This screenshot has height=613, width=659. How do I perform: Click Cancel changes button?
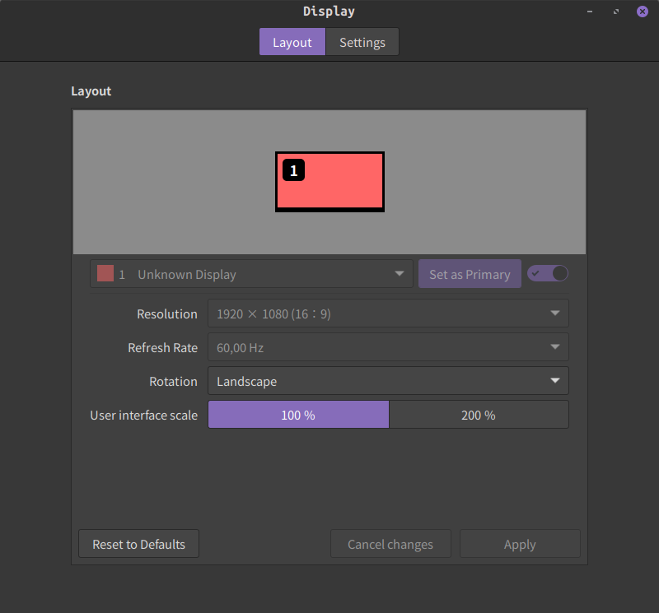point(390,544)
